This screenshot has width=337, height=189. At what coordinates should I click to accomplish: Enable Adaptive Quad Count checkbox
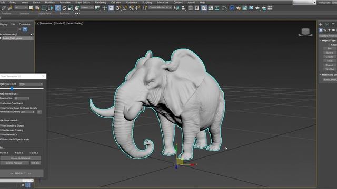tap(1, 103)
